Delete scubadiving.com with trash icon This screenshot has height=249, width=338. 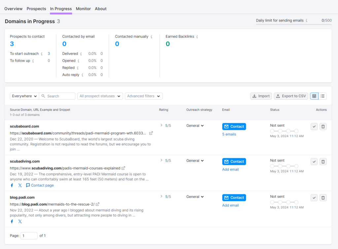[323, 162]
